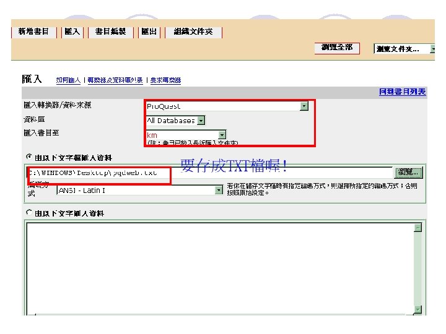
Task: Expand the 瀏覽文件夾 dropdown
Action: pyautogui.click(x=432, y=49)
